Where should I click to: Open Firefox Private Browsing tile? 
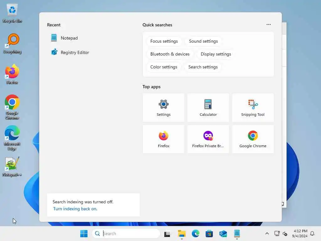(208, 139)
